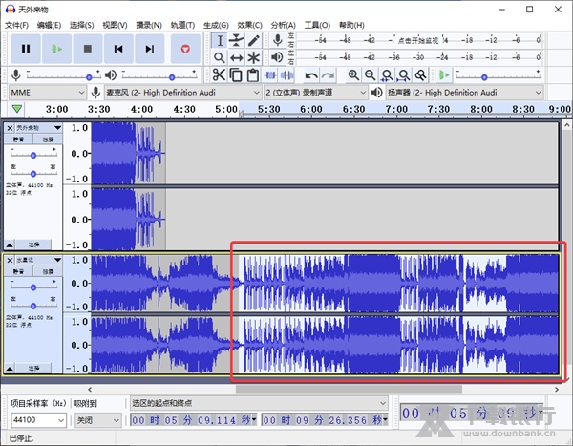Toggle mute (静音) on the second track
This screenshot has width=573, height=446.
click(20, 272)
